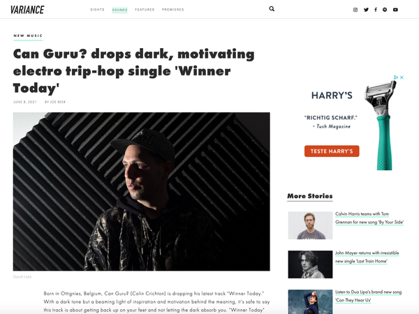This screenshot has height=314, width=419.
Task: Open the Spotify icon in header
Action: [x=385, y=10]
